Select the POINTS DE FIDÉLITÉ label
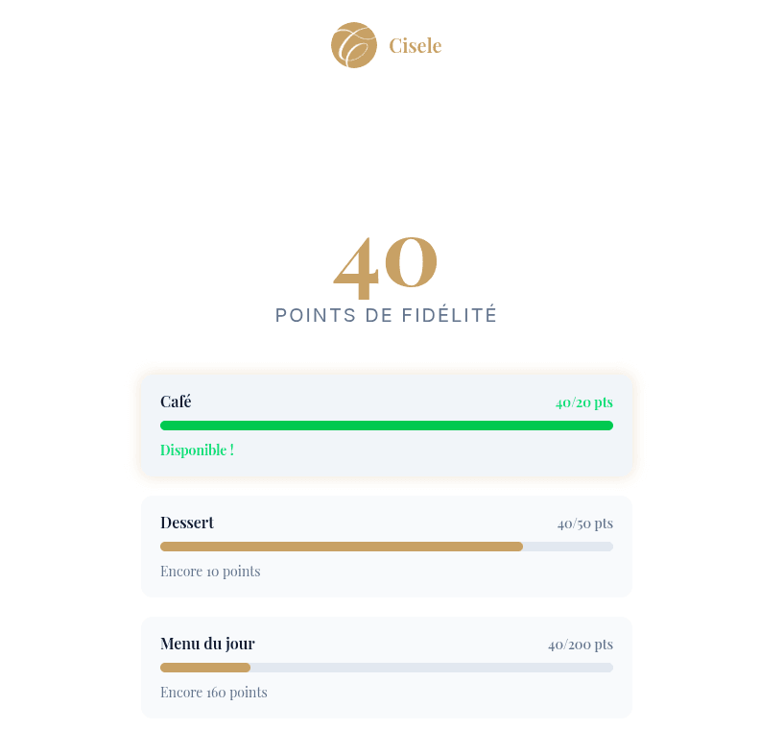The width and height of the screenshot is (784, 755). [386, 315]
